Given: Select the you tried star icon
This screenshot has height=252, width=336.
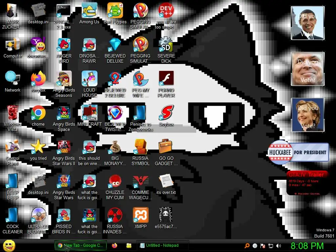Looking at the screenshot, I should pyautogui.click(x=38, y=150).
